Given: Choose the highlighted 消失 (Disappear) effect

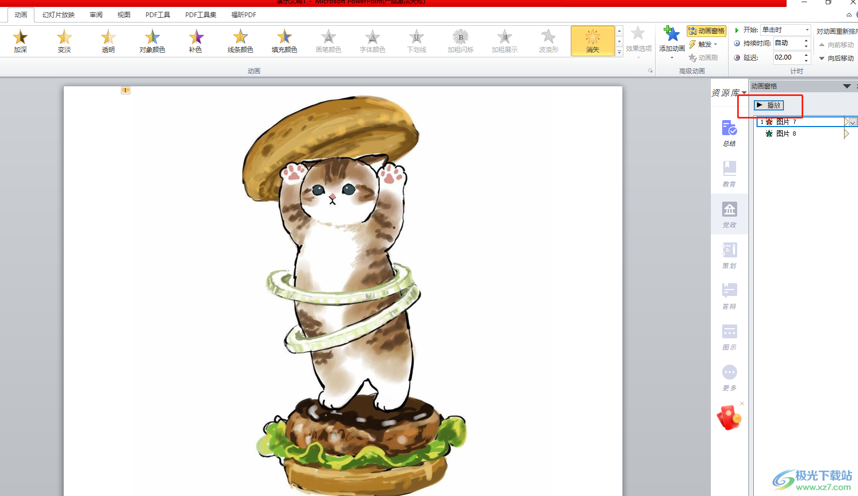Looking at the screenshot, I should (x=593, y=41).
